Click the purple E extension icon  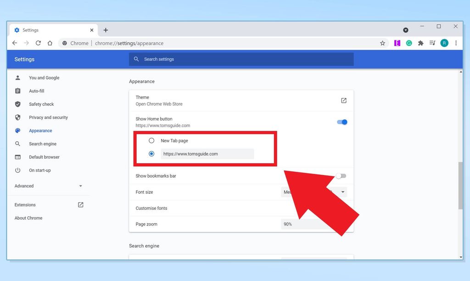397,43
